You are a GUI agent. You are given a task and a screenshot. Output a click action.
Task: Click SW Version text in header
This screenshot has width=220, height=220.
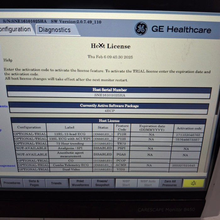(x=76, y=22)
